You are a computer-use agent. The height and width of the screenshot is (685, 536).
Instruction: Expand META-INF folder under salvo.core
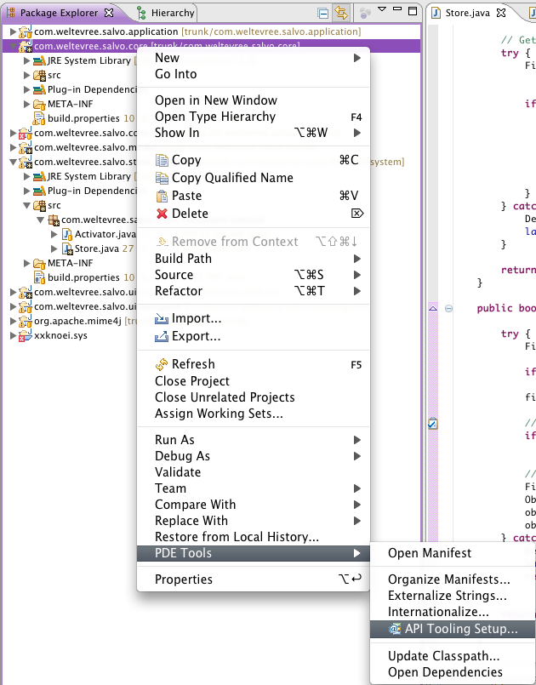(x=26, y=104)
